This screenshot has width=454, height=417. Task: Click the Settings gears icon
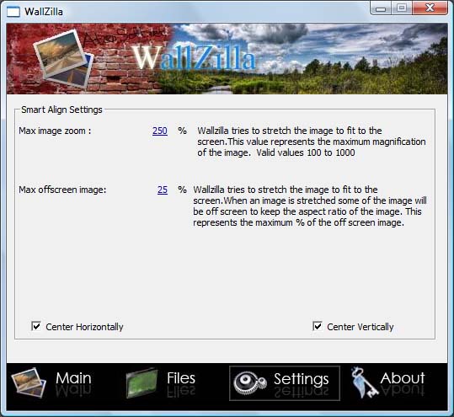(249, 383)
